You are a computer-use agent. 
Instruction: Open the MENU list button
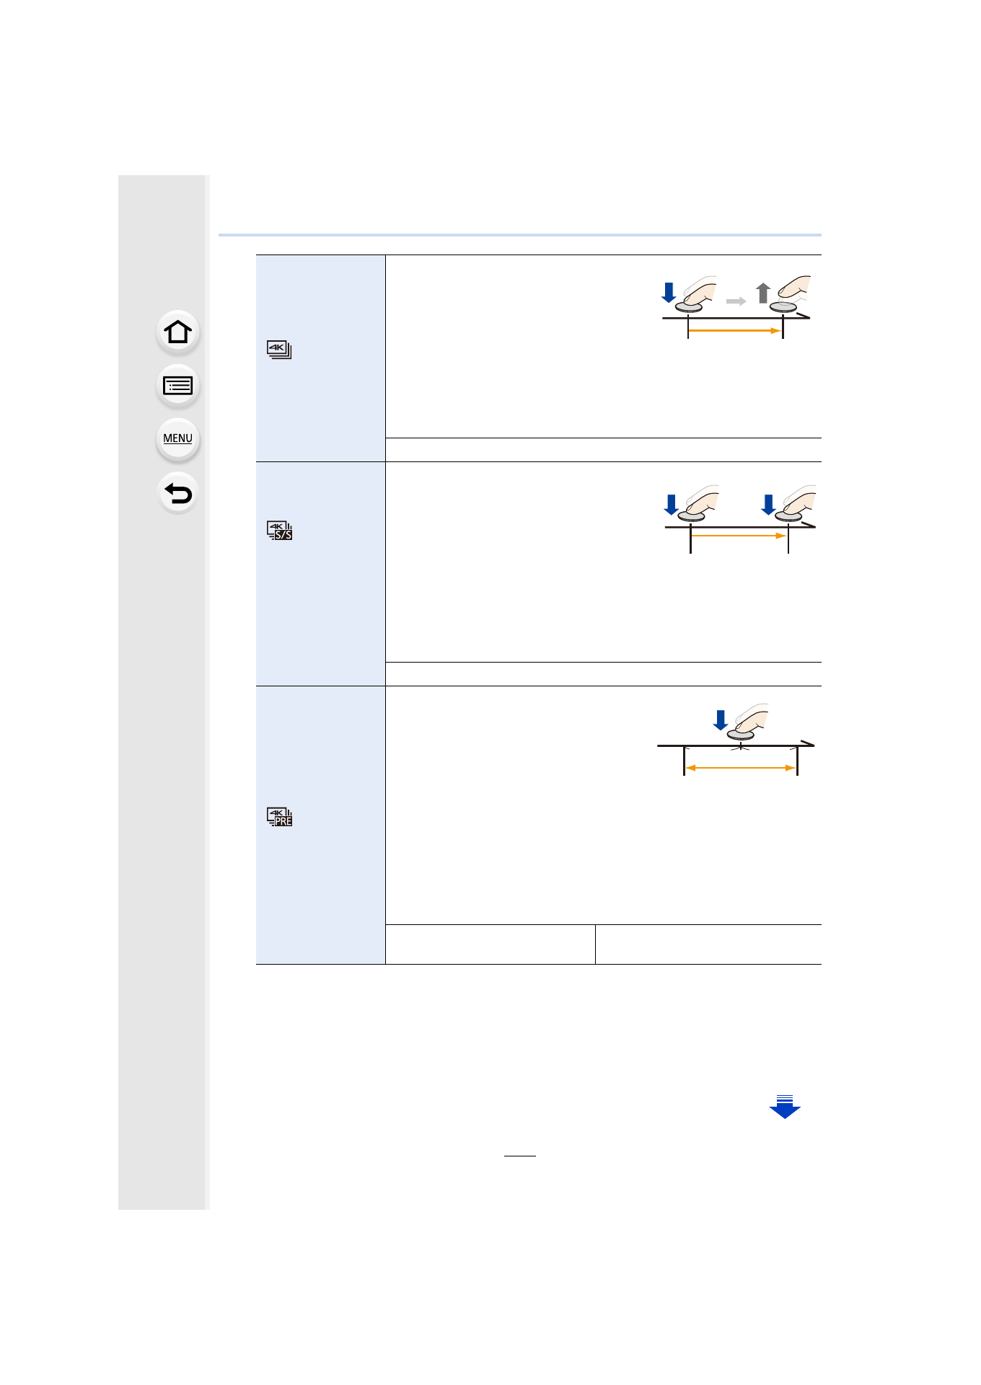[x=177, y=439]
